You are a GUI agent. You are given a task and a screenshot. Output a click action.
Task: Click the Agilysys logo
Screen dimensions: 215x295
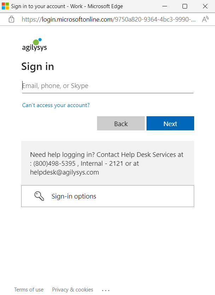tap(34, 45)
